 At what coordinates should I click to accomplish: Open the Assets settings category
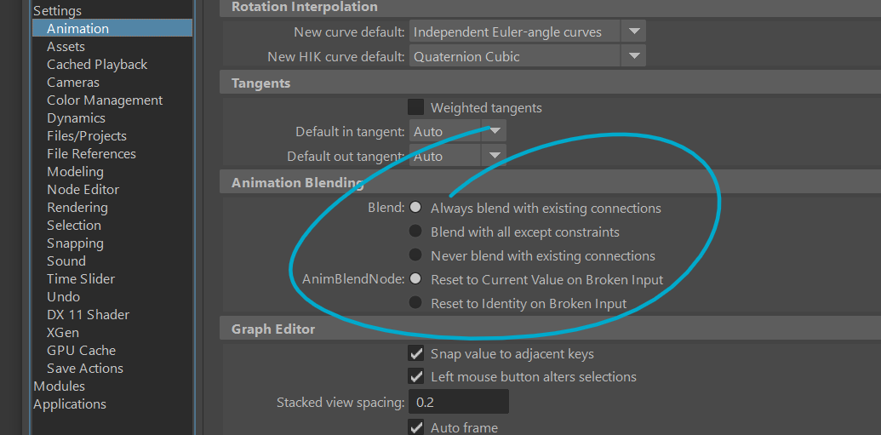coord(66,46)
